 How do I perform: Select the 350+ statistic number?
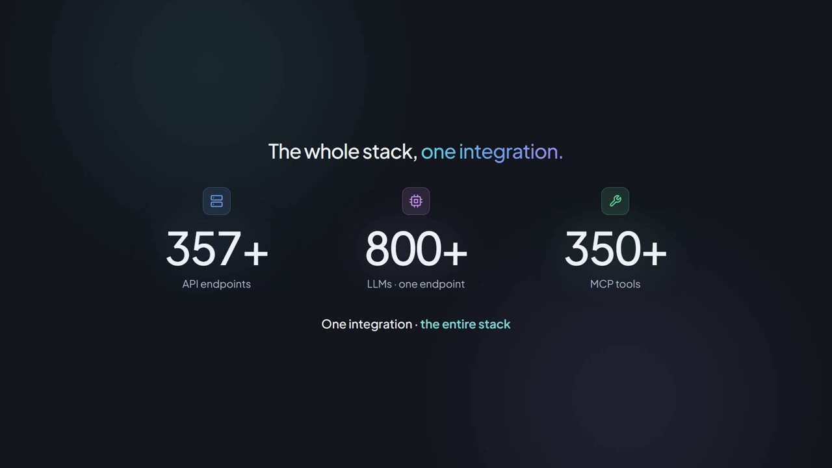pos(615,249)
